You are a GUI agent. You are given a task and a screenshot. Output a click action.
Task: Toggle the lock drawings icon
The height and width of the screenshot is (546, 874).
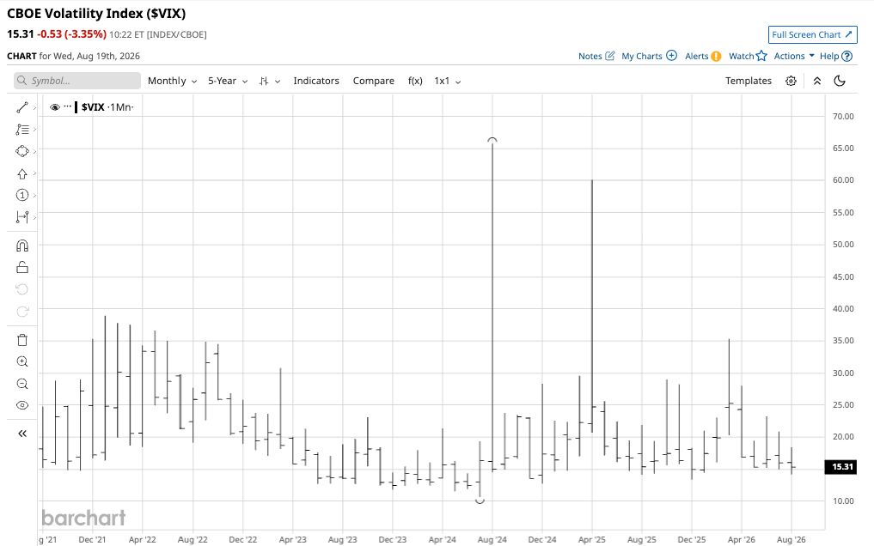pos(22,267)
